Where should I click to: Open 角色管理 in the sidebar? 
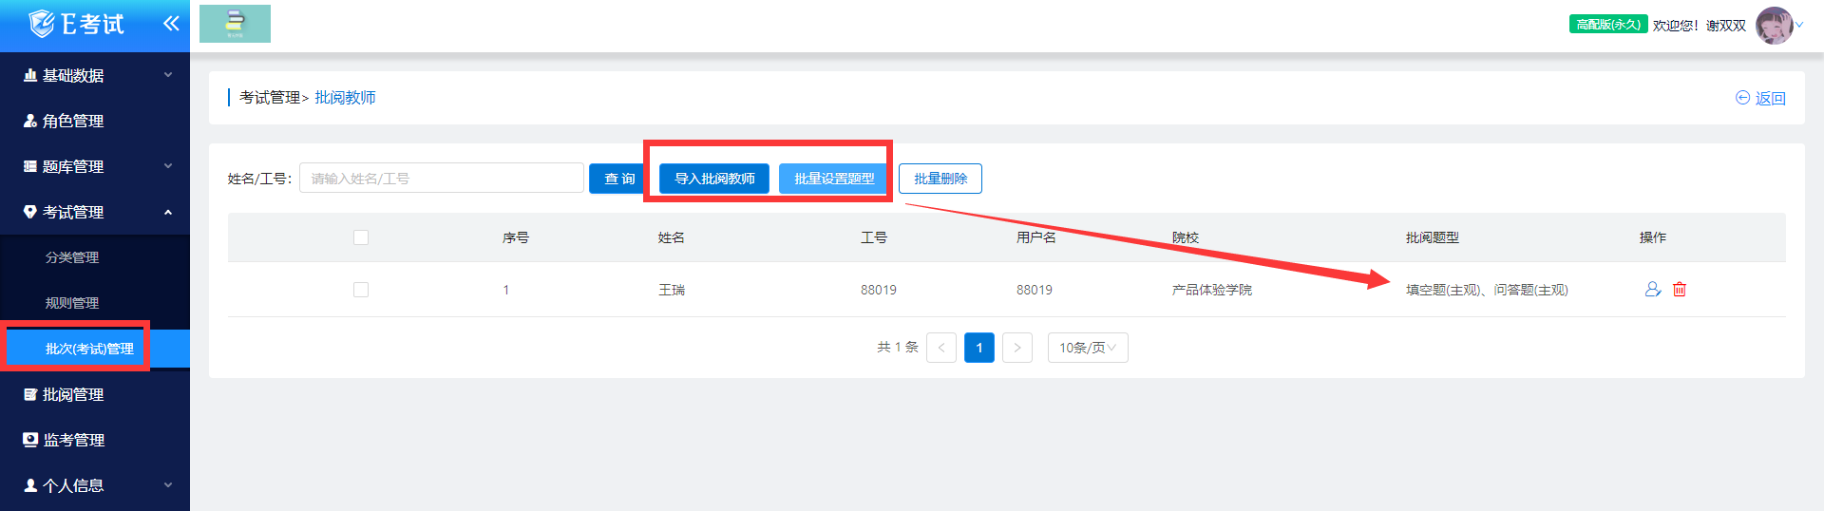95,121
